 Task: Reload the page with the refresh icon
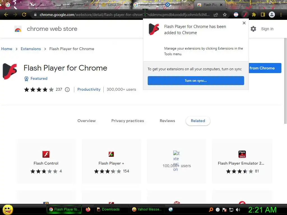click(x=24, y=15)
